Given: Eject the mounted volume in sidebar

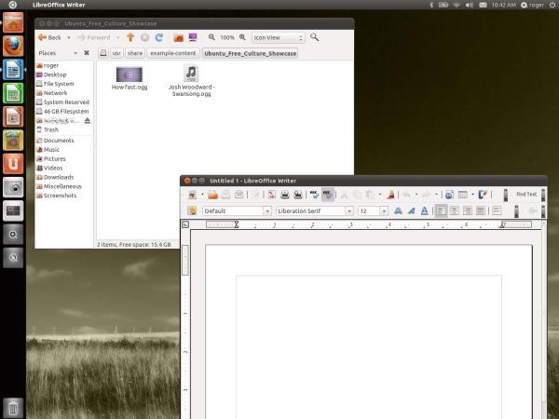Looking at the screenshot, I should (88, 121).
